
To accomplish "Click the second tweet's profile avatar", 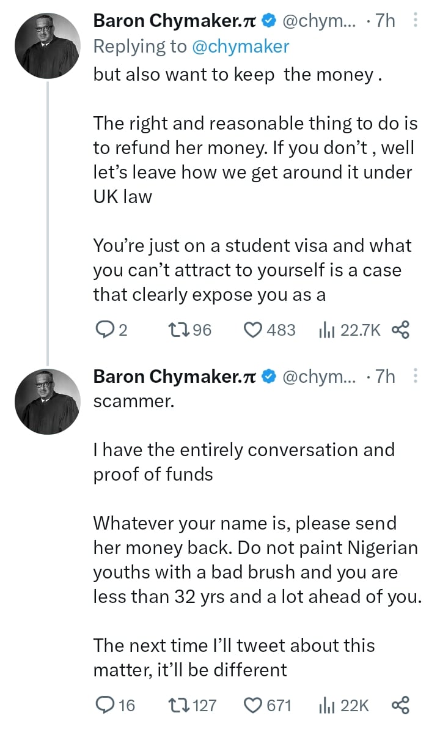I will pos(47,402).
